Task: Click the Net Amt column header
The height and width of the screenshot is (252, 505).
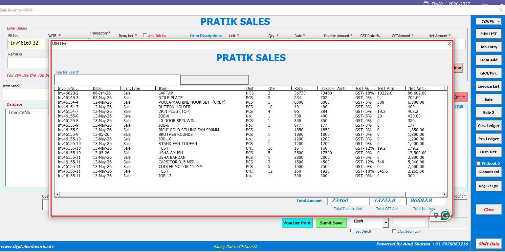Action: 425,88
